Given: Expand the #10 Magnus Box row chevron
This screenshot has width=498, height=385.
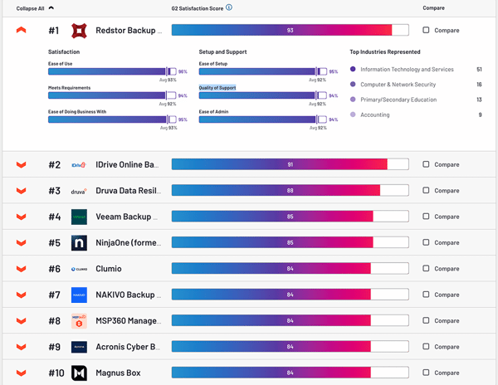Looking at the screenshot, I should click(21, 373).
